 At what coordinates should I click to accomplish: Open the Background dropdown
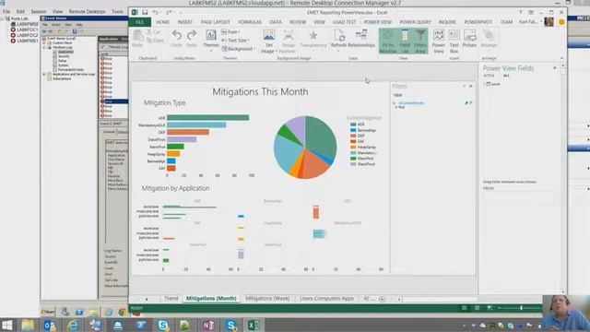239,49
